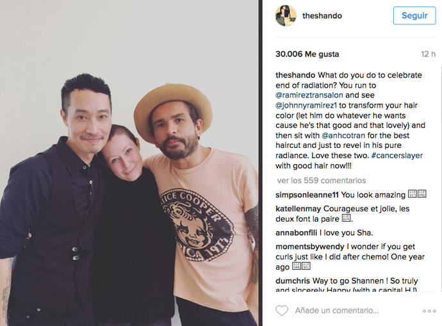This screenshot has width=442, height=326.
Task: Click the #cancerslayer hashtag
Action: click(x=397, y=156)
